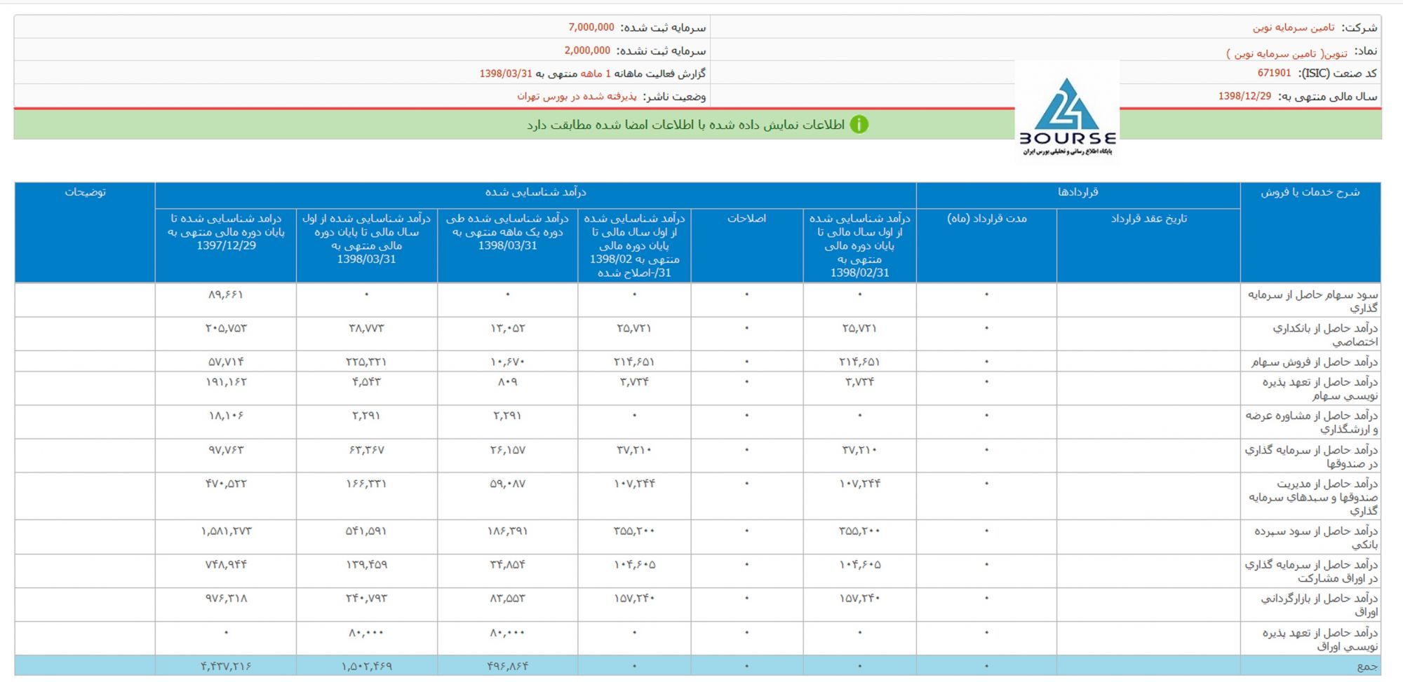Viewport: 1403px width, 682px height.
Task: Select the اصلاحات column header
Action: [x=746, y=219]
